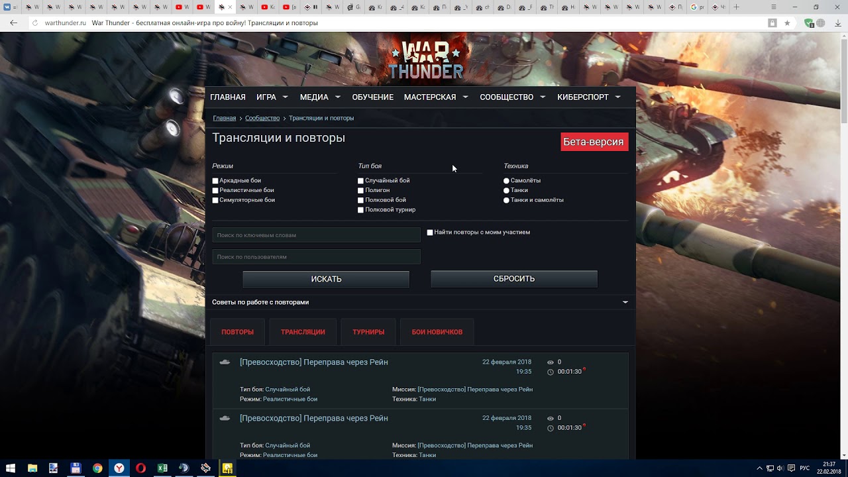Focus the Поиск по ключевым словам field
848x477 pixels.
(317, 235)
